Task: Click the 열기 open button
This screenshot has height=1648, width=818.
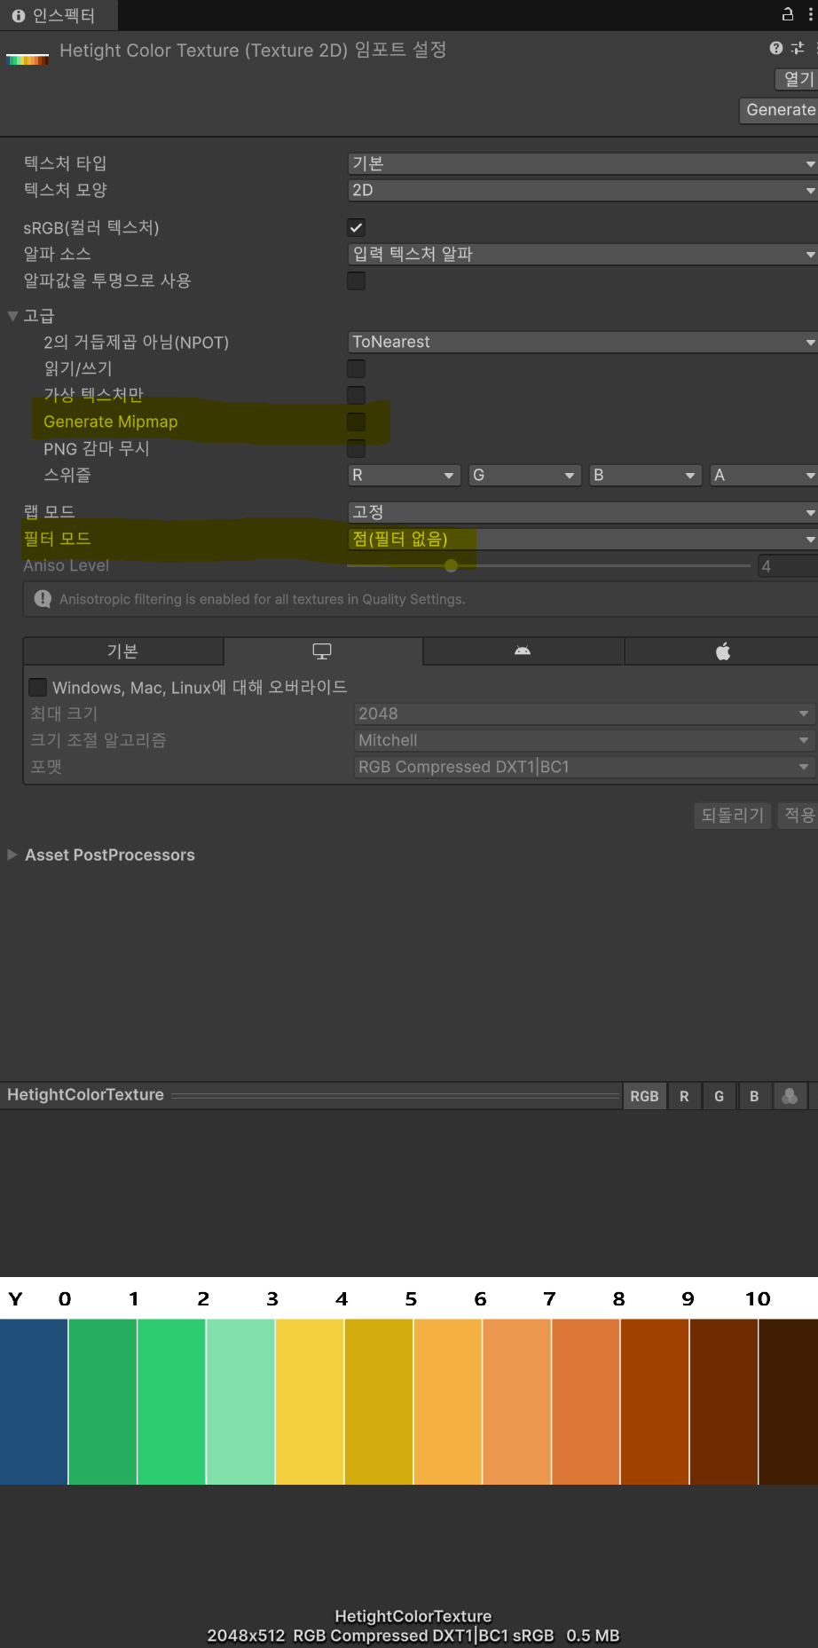Action: (x=797, y=79)
